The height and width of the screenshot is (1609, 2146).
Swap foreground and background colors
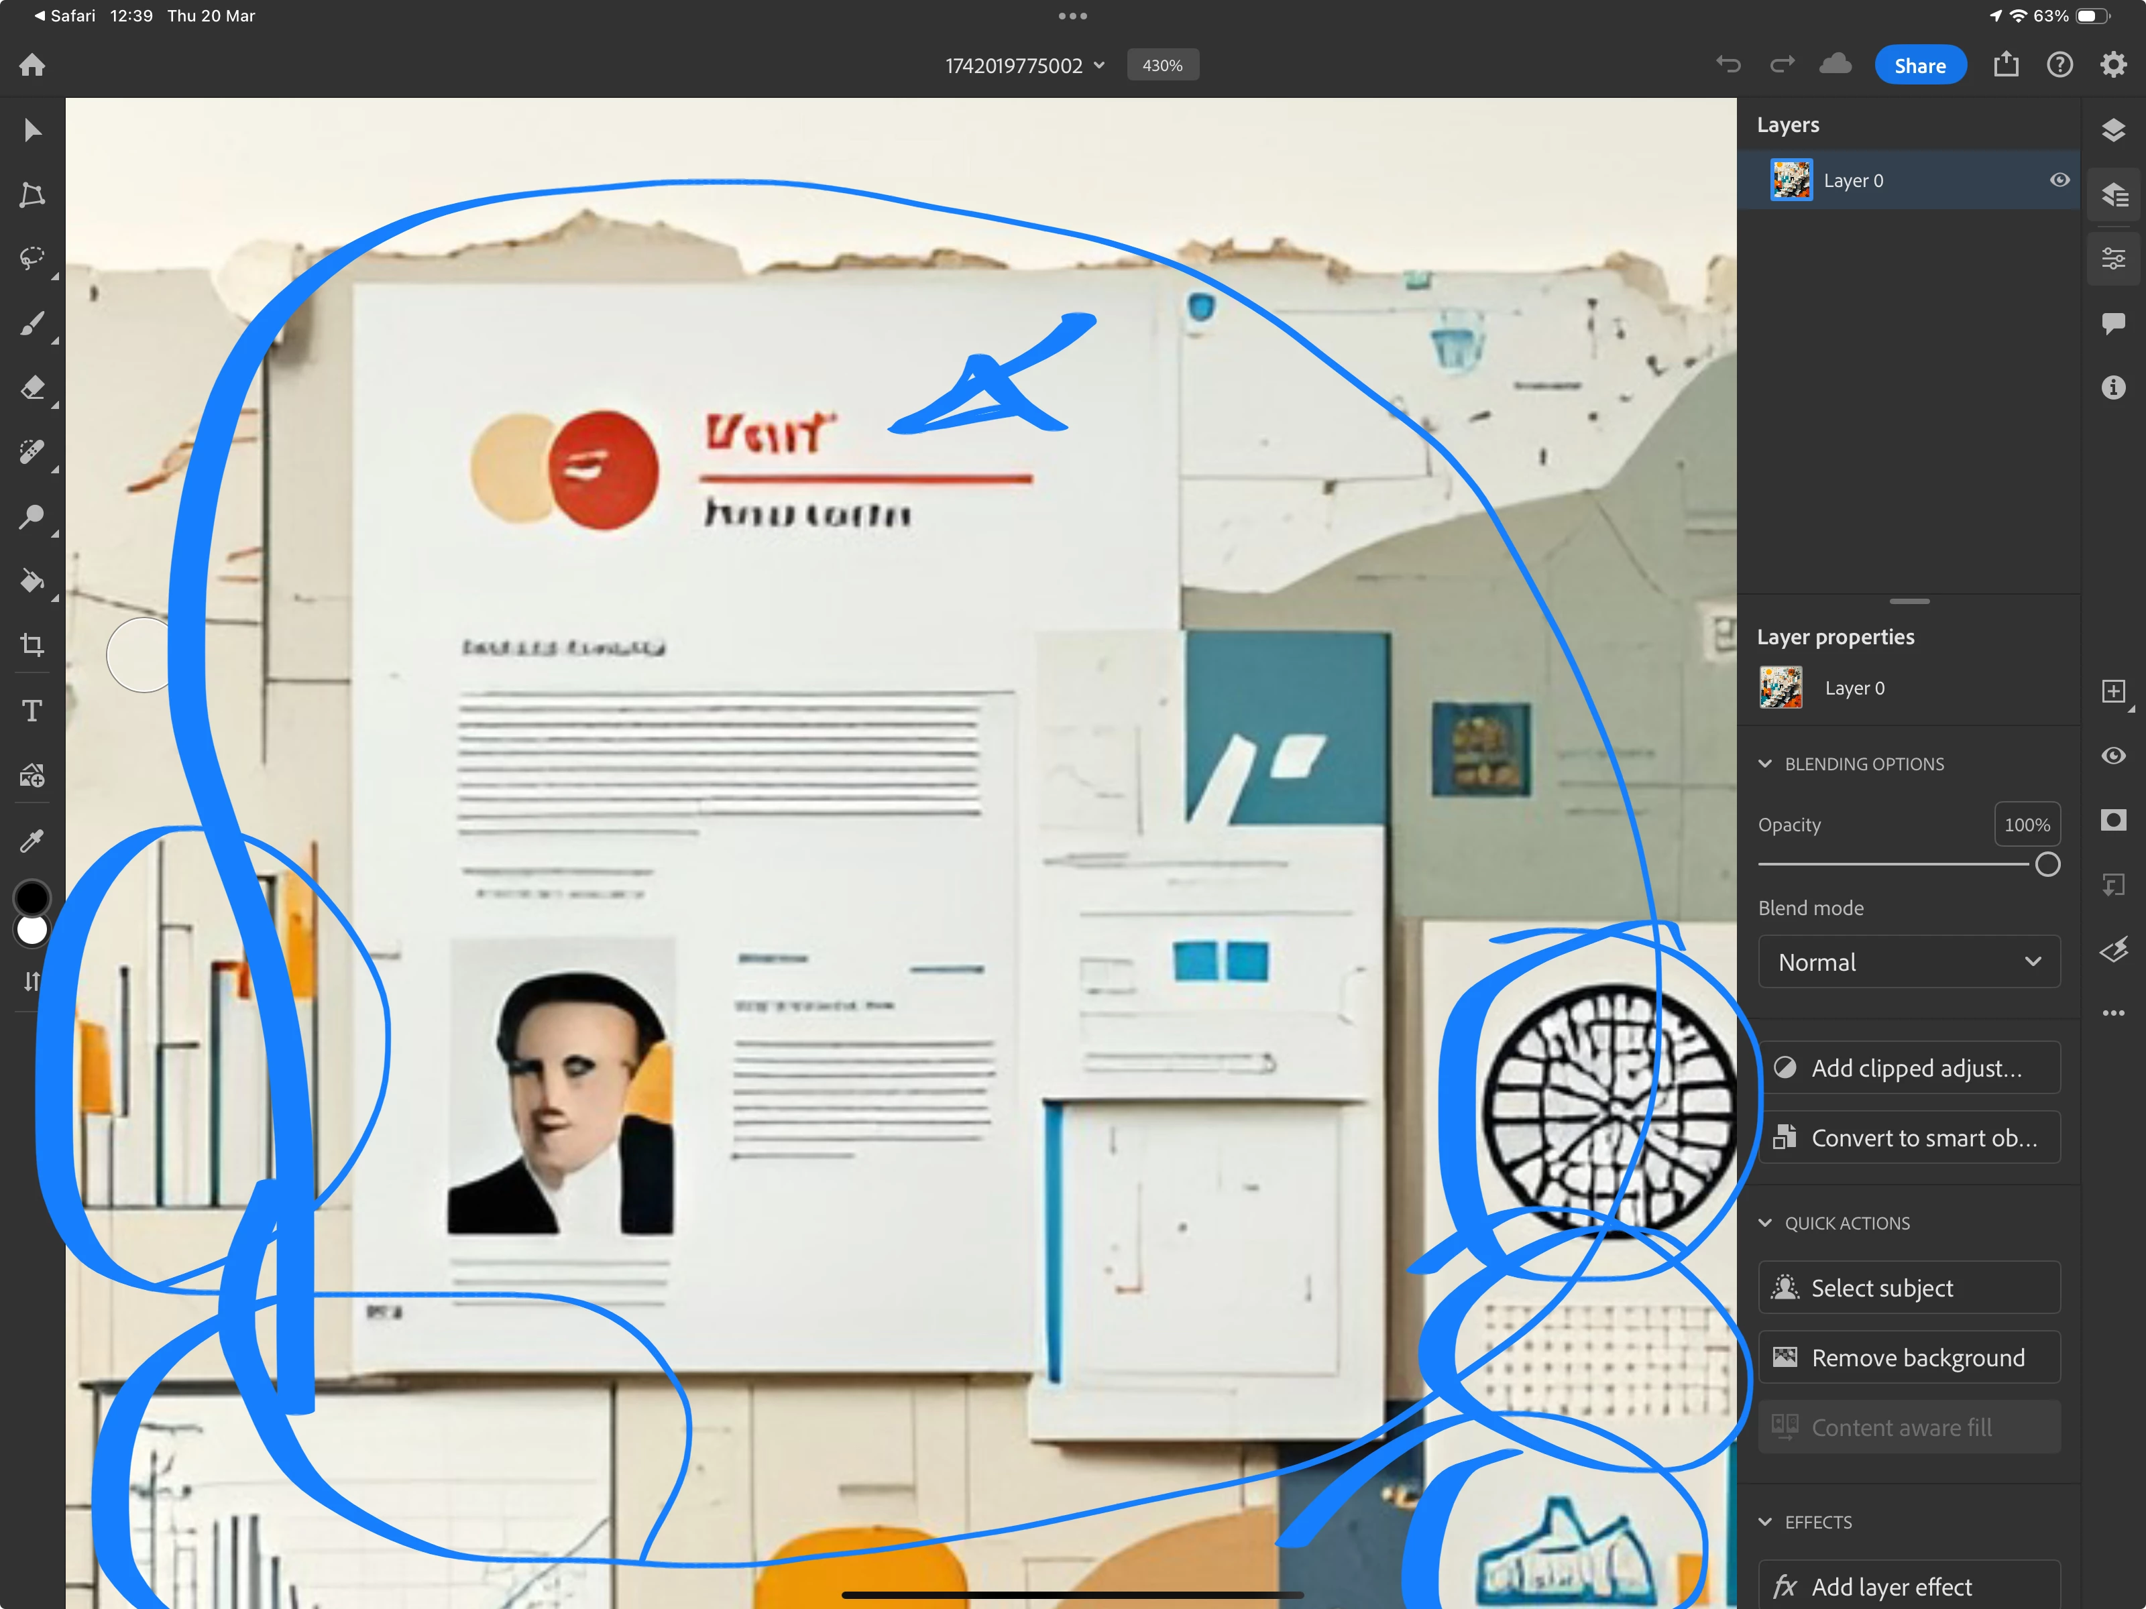point(32,981)
